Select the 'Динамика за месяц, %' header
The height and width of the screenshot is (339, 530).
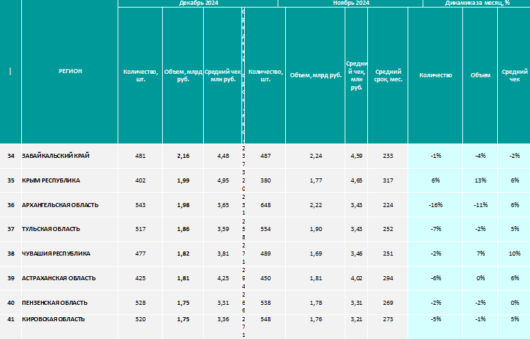[x=477, y=3]
